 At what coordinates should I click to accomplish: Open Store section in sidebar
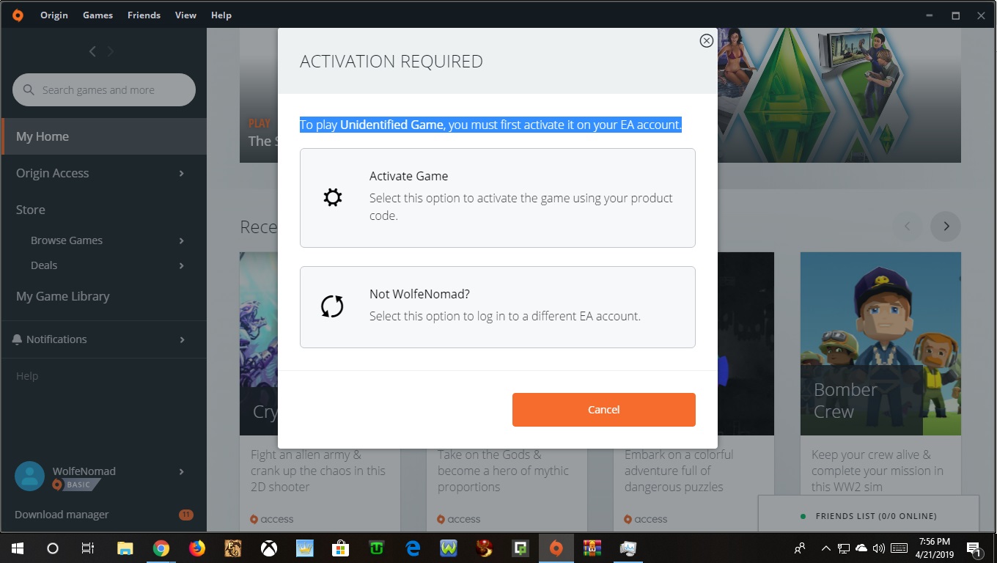pyautogui.click(x=31, y=210)
